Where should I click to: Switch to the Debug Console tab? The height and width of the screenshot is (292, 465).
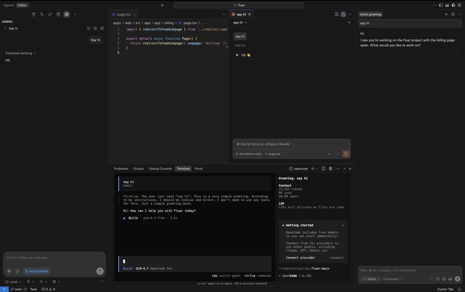[x=160, y=169]
